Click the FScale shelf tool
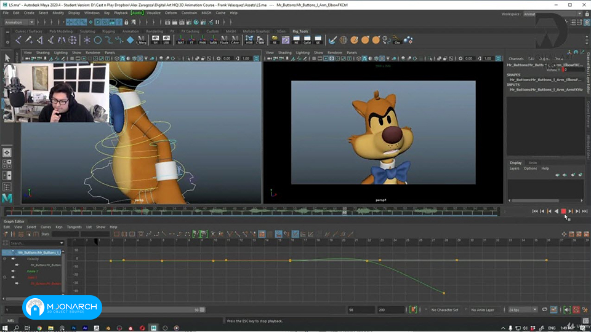This screenshot has height=332, width=591. pos(224,40)
